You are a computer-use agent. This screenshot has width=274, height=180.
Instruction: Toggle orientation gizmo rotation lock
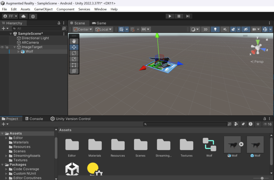(x=267, y=39)
